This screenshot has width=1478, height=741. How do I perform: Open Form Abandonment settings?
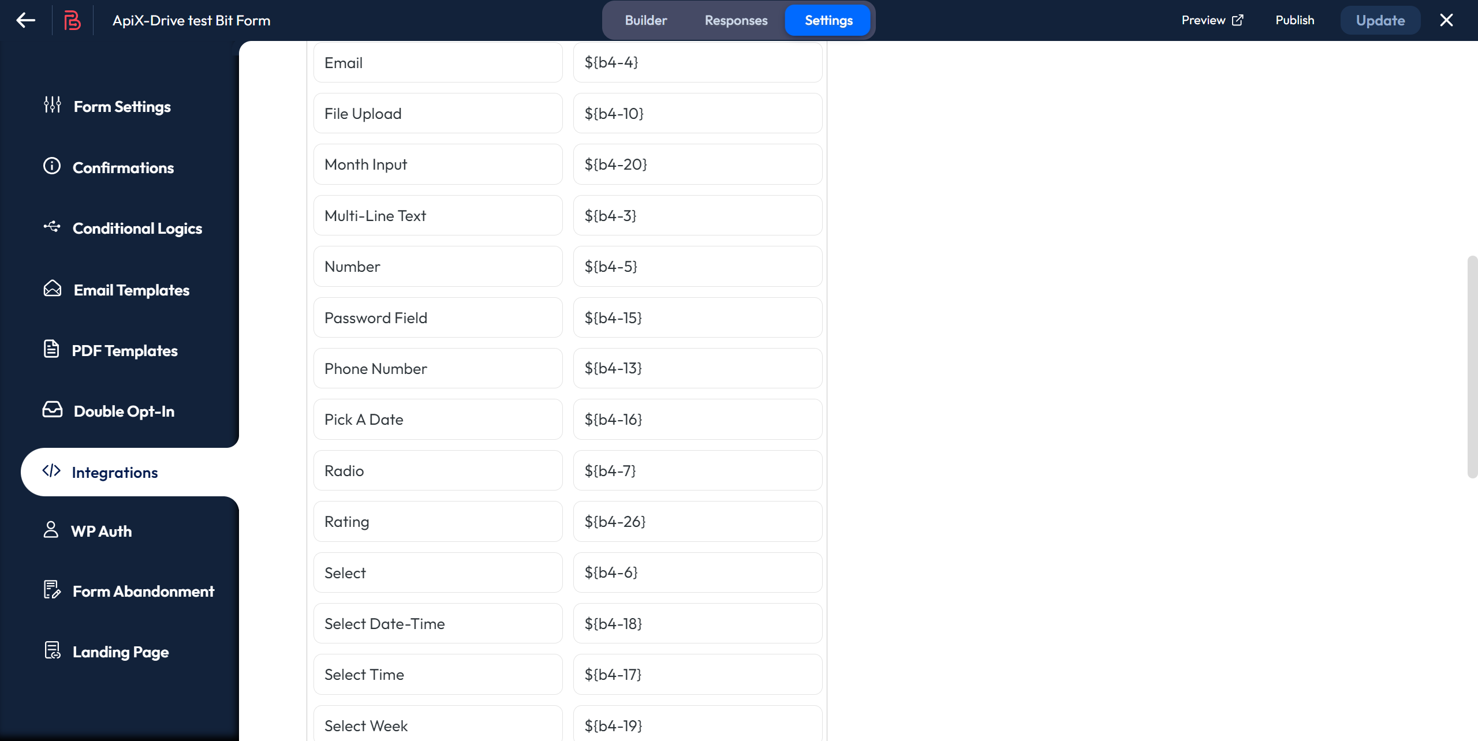144,591
